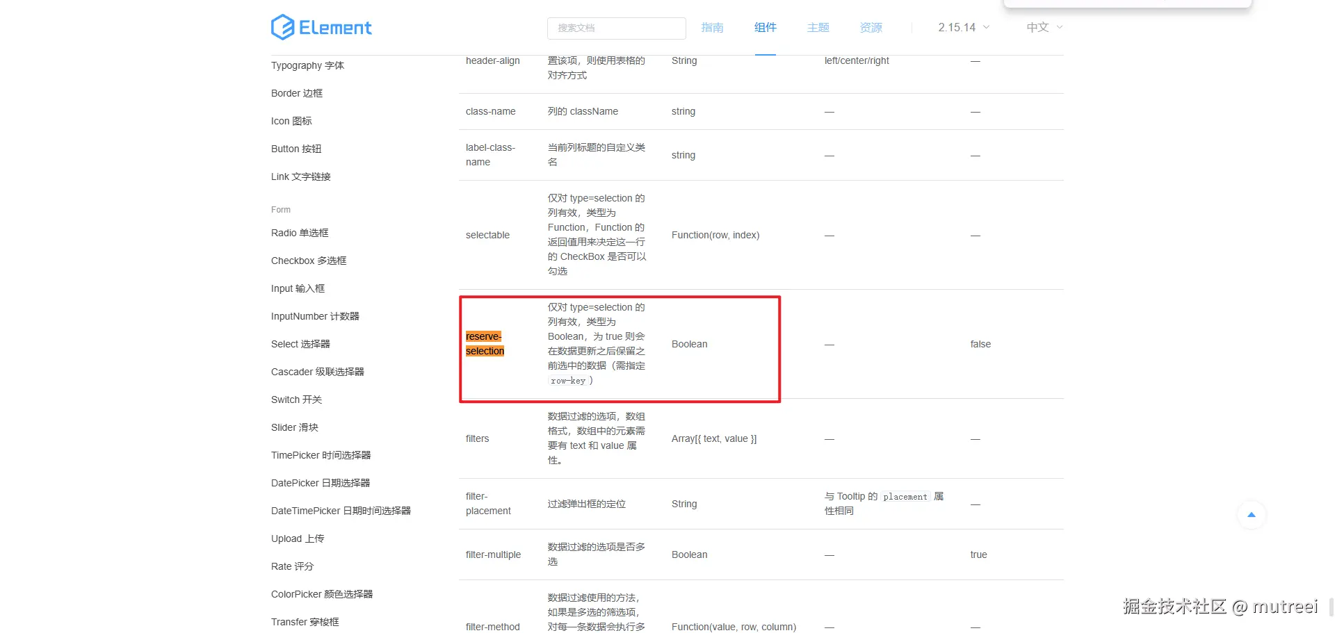Open Cascader 级联选择器 sidebar page

coord(318,372)
